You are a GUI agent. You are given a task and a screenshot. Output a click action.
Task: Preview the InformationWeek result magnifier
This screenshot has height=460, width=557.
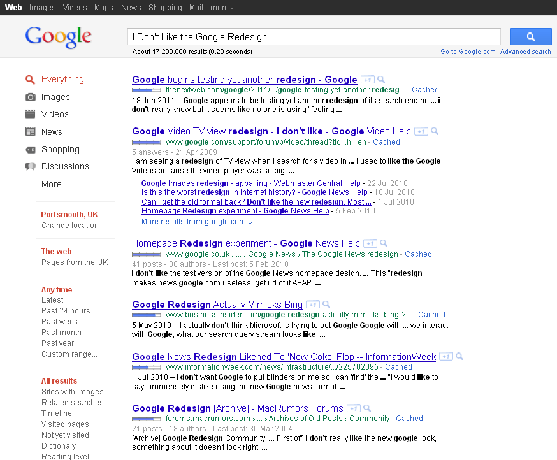point(459,356)
